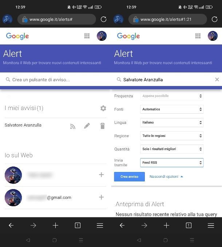Reload the page in the right browser
222x247 pixels.
tap(214, 19)
